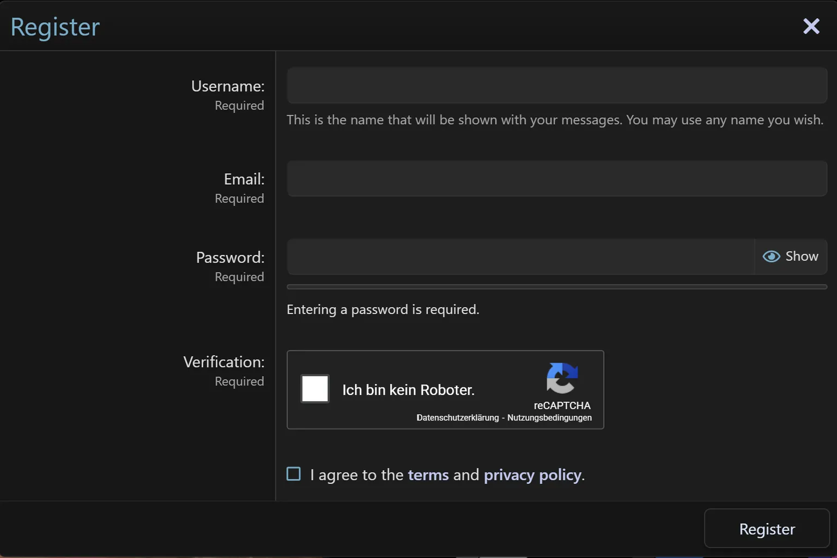The image size is (837, 558).
Task: Tick the agree to terms checkbox
Action: pyautogui.click(x=294, y=474)
